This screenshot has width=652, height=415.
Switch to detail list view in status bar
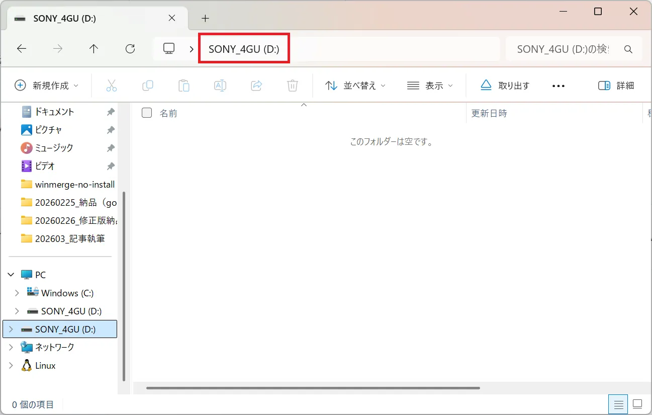[x=618, y=404]
